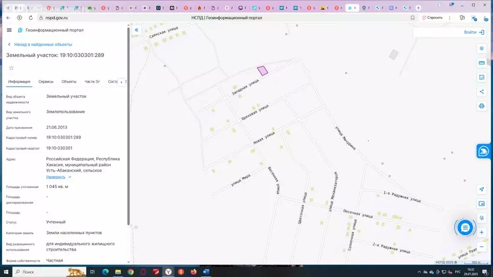Add land plot to favorites star
The height and width of the screenshot is (277, 493).
point(12,68)
